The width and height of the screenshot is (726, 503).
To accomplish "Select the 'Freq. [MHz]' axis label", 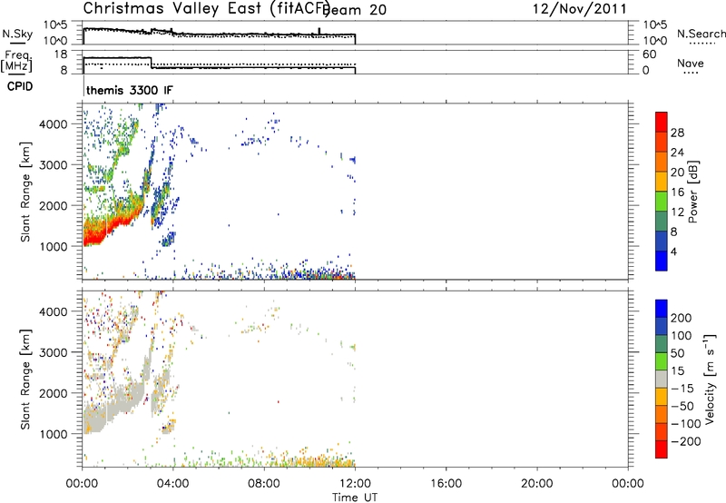I will 16,61.
